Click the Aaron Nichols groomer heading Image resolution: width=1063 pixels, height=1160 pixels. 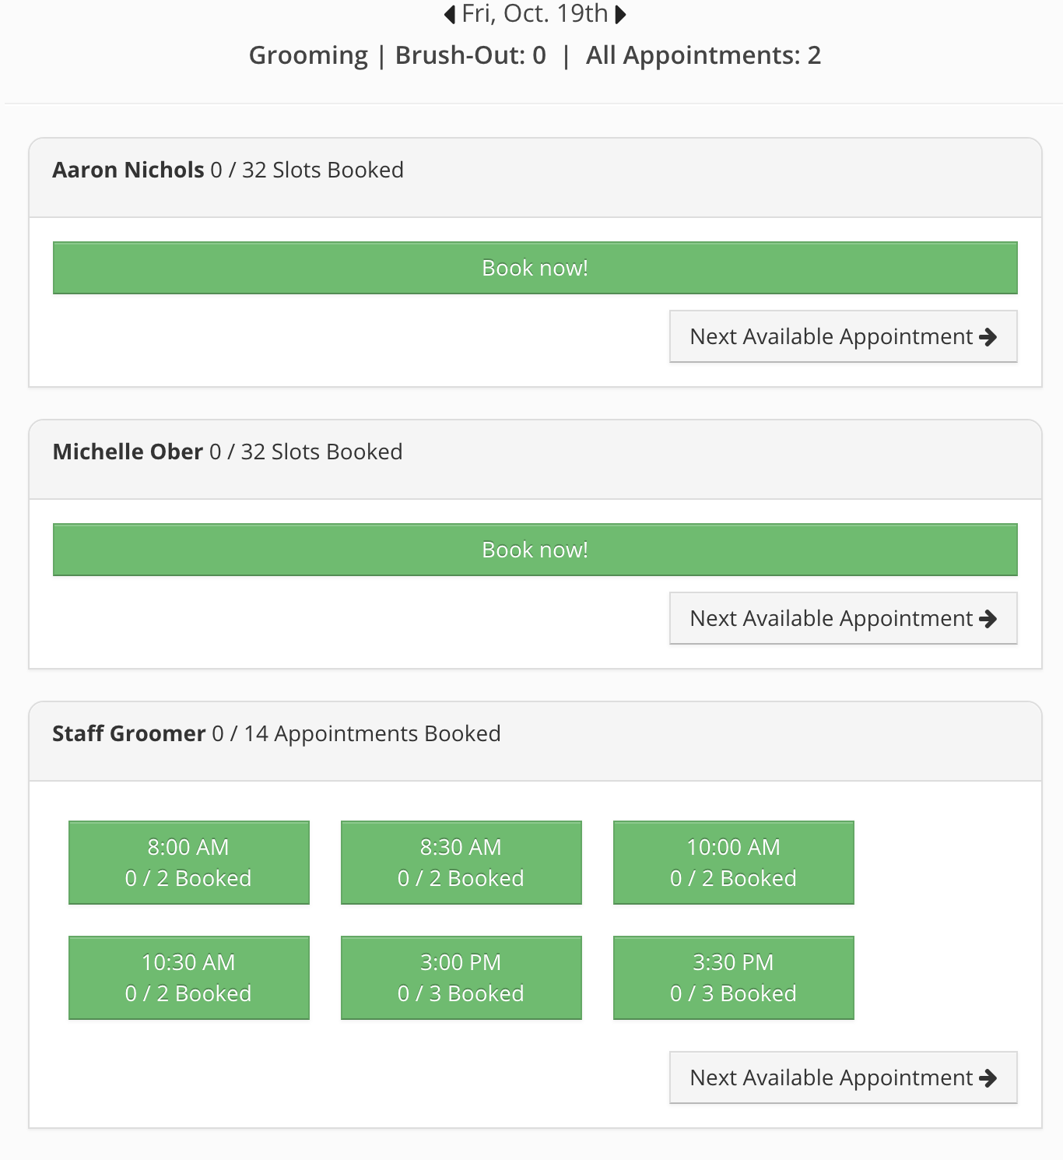coord(128,170)
